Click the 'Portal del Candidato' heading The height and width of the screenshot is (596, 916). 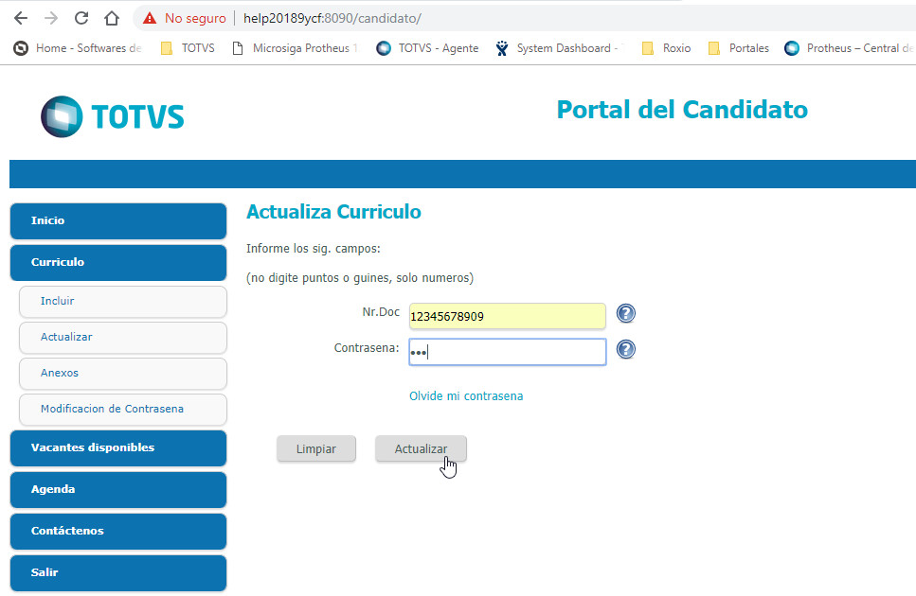coord(682,110)
